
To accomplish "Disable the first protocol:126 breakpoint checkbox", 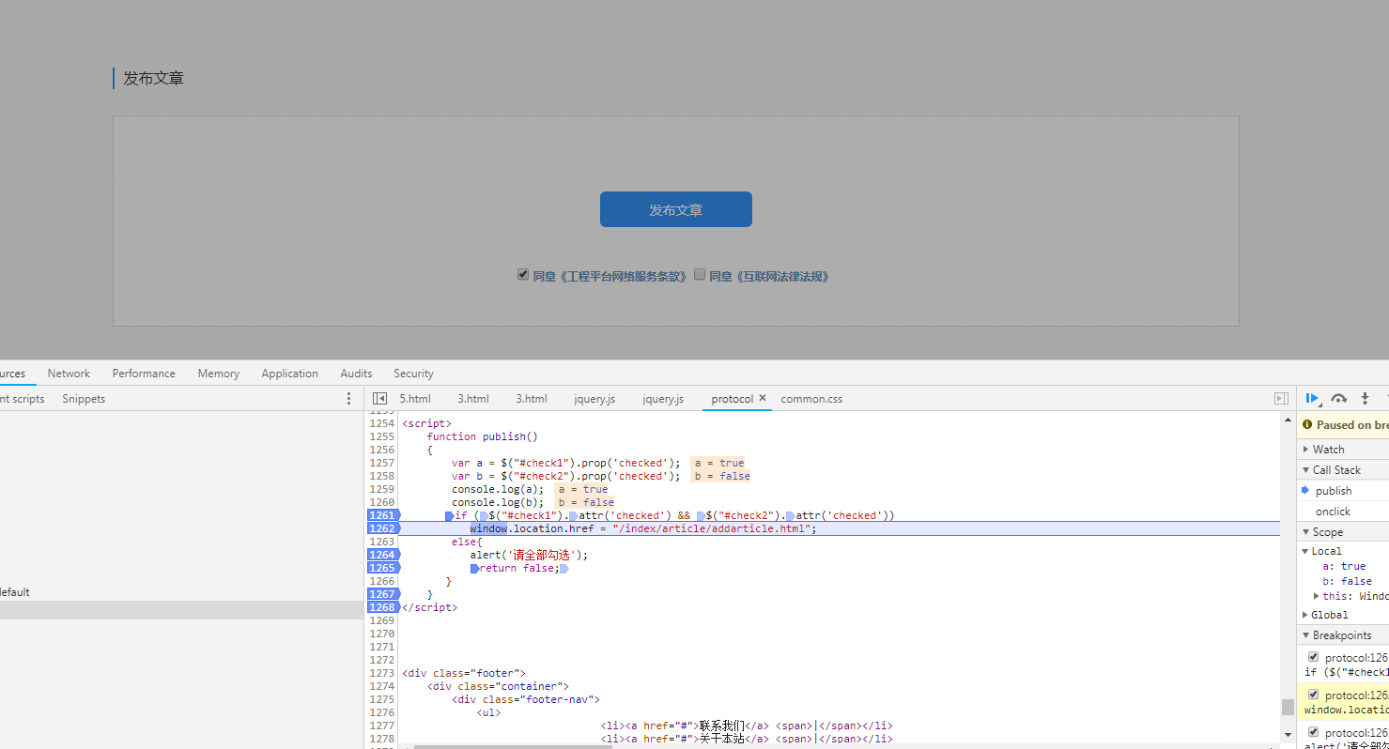I will pyautogui.click(x=1313, y=657).
